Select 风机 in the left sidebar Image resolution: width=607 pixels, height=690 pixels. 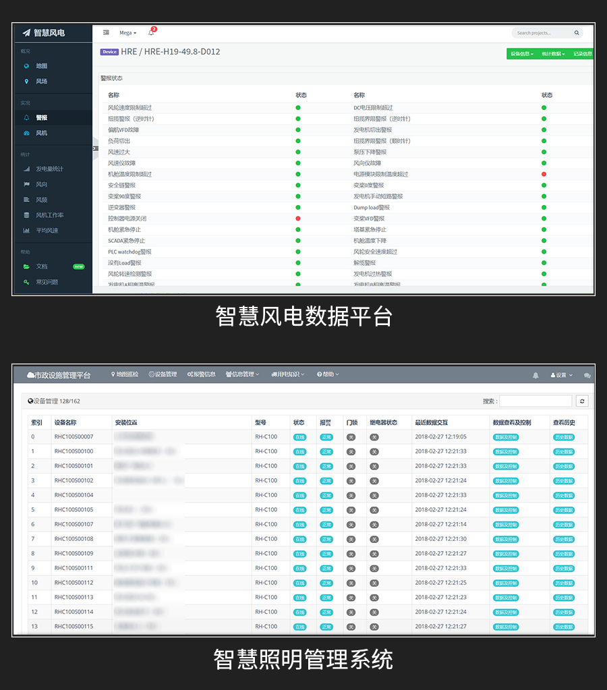pos(41,133)
